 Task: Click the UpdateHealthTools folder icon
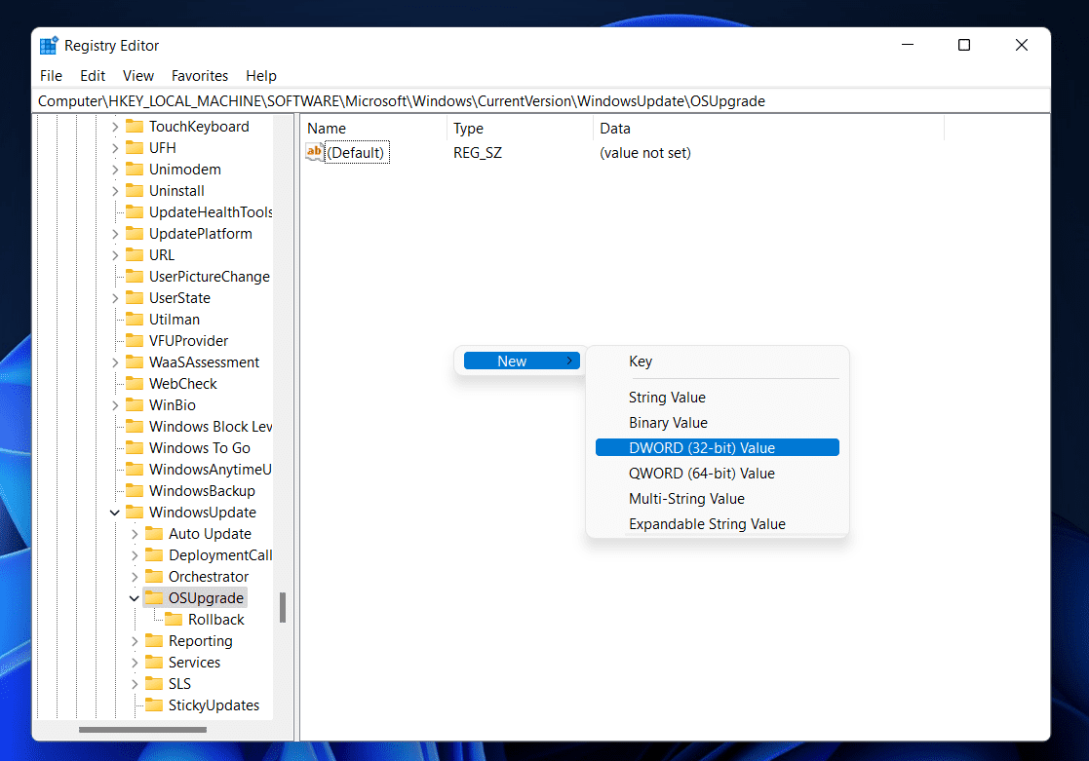(x=135, y=211)
